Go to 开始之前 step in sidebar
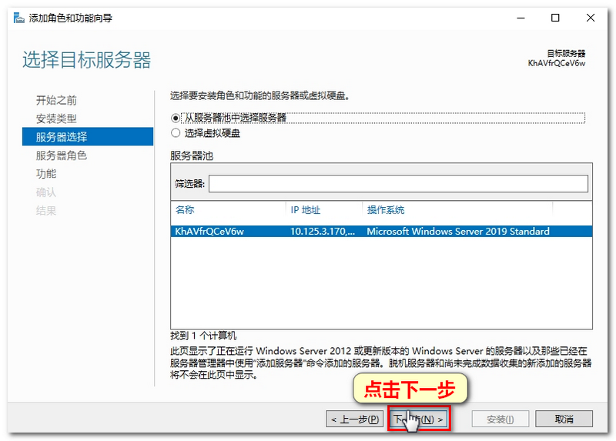 (56, 101)
